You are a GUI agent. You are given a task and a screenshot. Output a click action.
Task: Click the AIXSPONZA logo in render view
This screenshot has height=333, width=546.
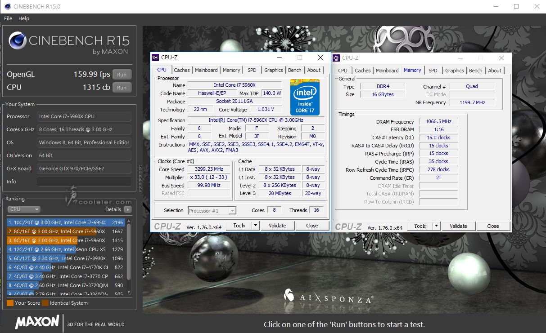(x=329, y=296)
